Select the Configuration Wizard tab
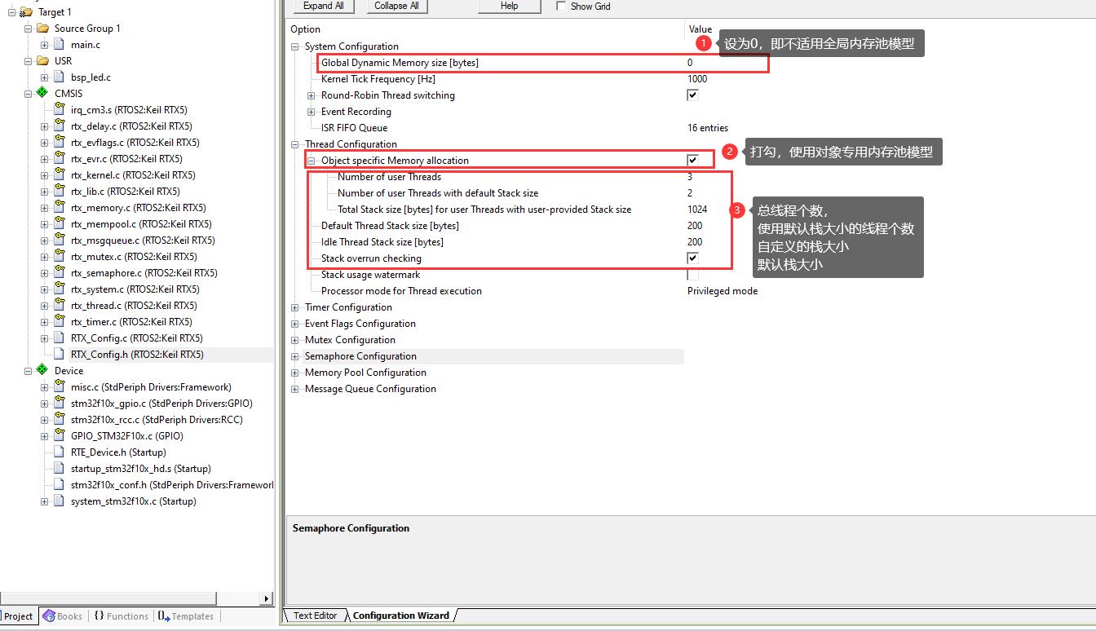 tap(400, 616)
